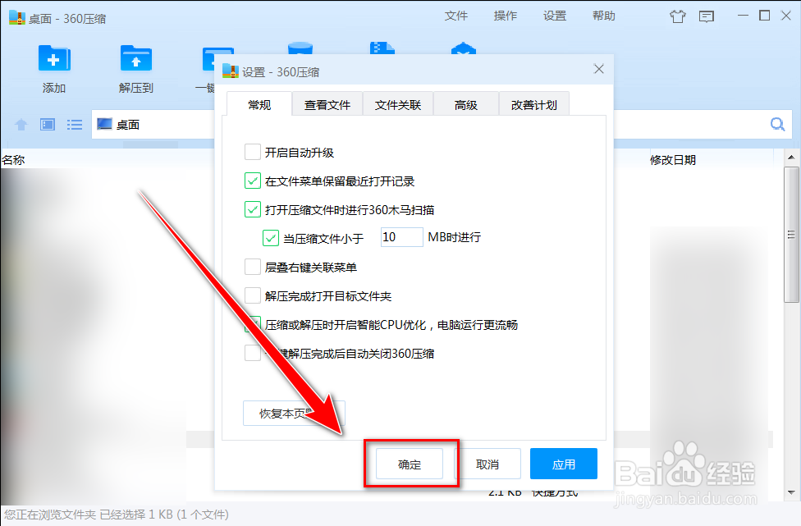801x526 pixels.
Task: Maximize the 360压缩 main window
Action: 764,16
